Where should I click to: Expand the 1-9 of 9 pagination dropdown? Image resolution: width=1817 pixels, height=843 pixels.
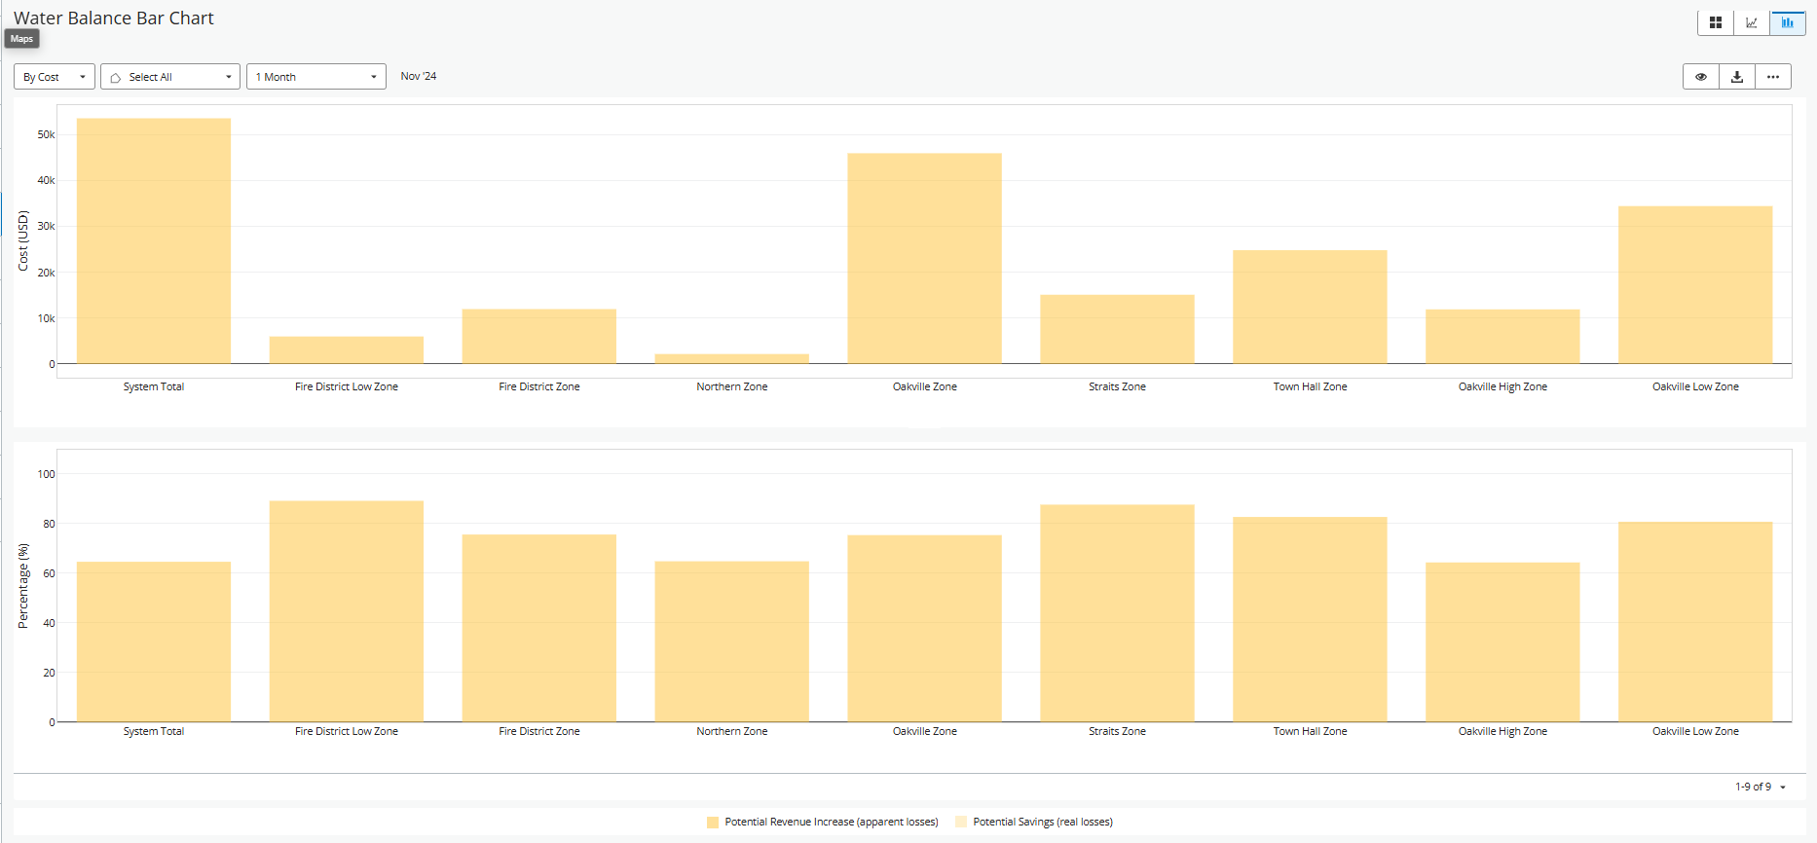1761,787
